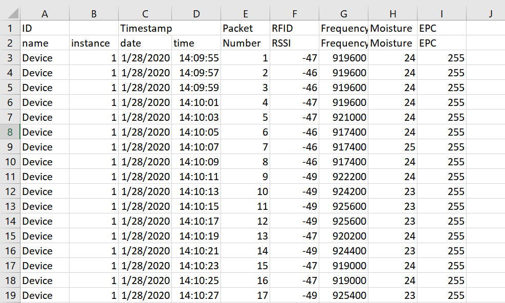This screenshot has width=505, height=303.
Task: Click the time cell '14:09:55'
Action: (x=196, y=58)
